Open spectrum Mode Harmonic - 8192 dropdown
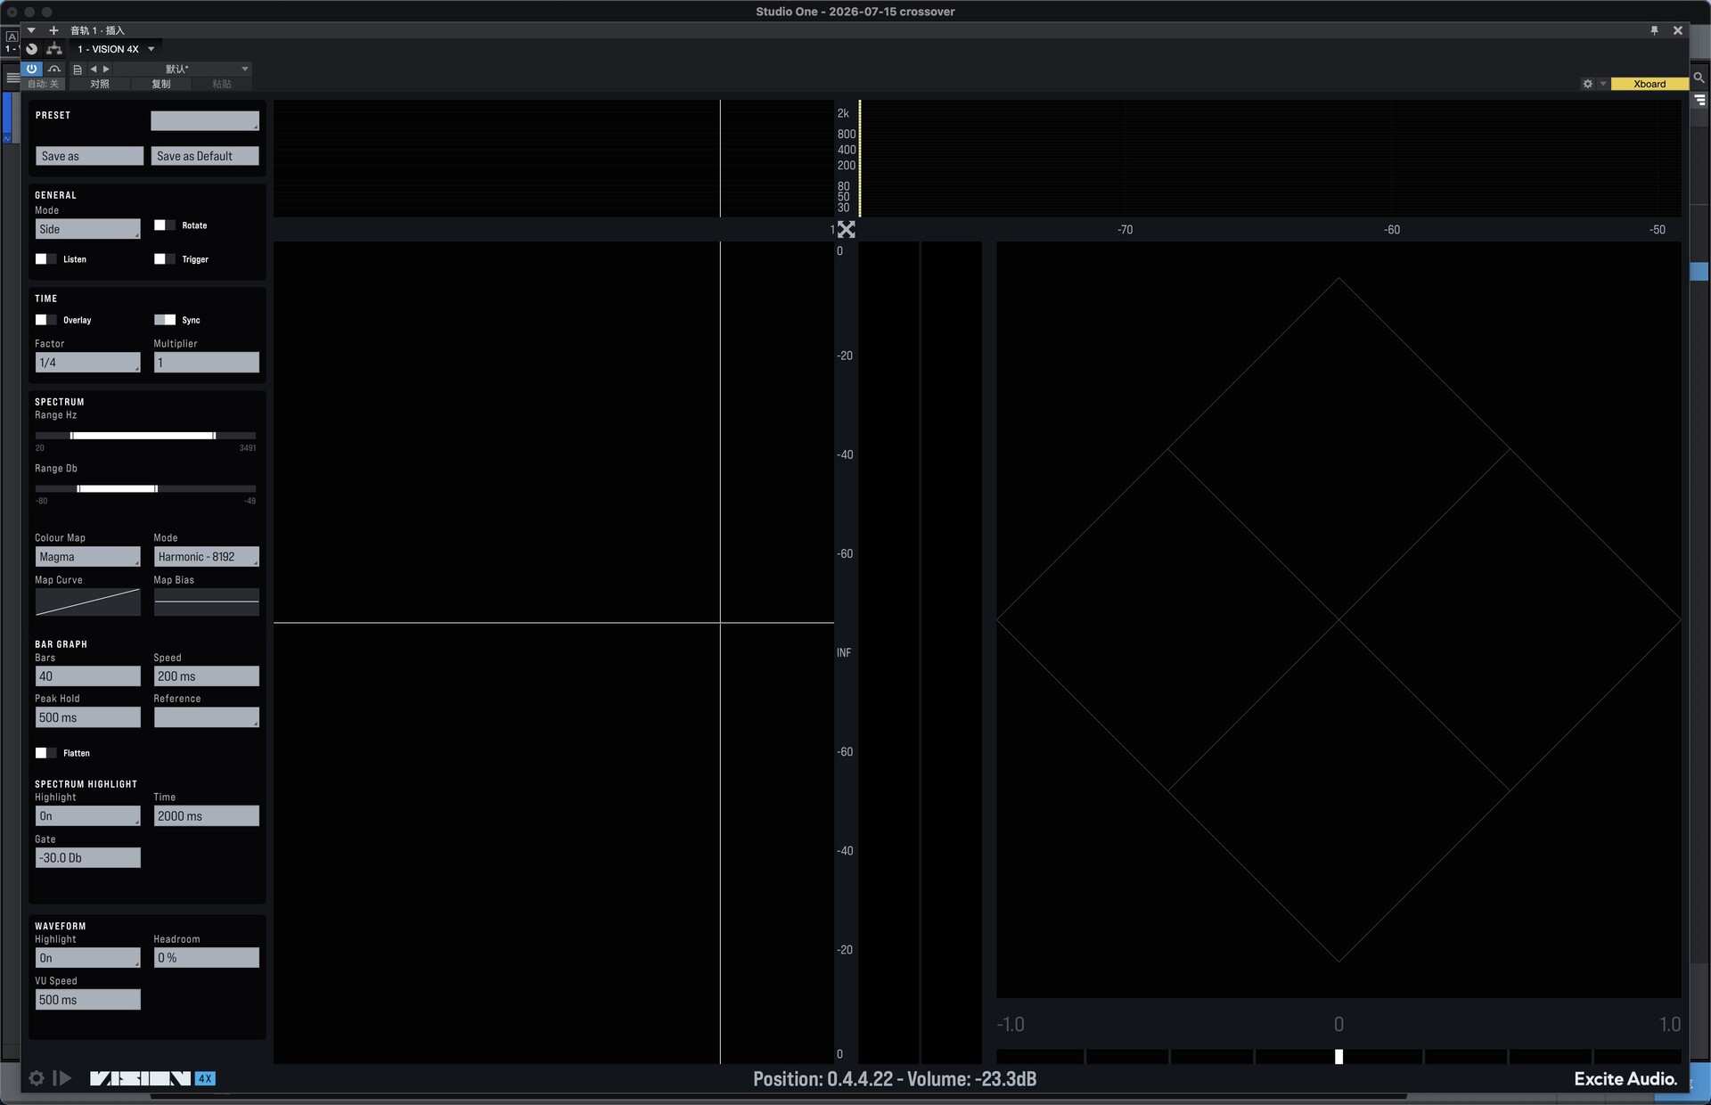Viewport: 1711px width, 1105px height. [206, 557]
